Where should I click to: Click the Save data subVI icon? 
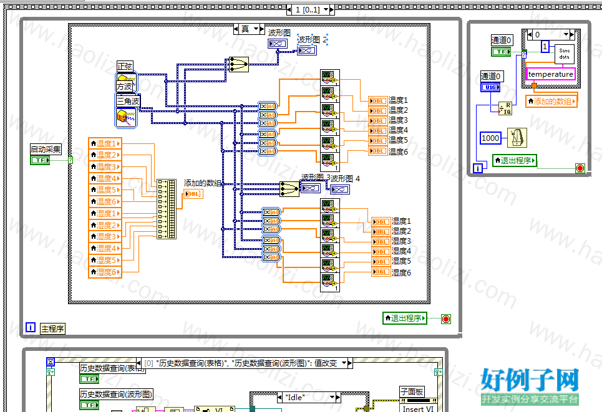click(565, 54)
